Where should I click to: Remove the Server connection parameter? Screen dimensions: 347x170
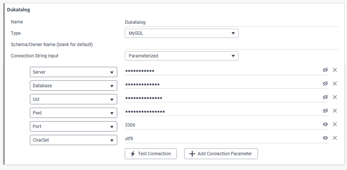tap(335, 70)
